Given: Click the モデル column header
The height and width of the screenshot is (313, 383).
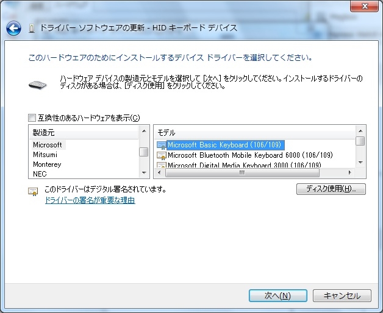Looking at the screenshot, I should [x=255, y=133].
